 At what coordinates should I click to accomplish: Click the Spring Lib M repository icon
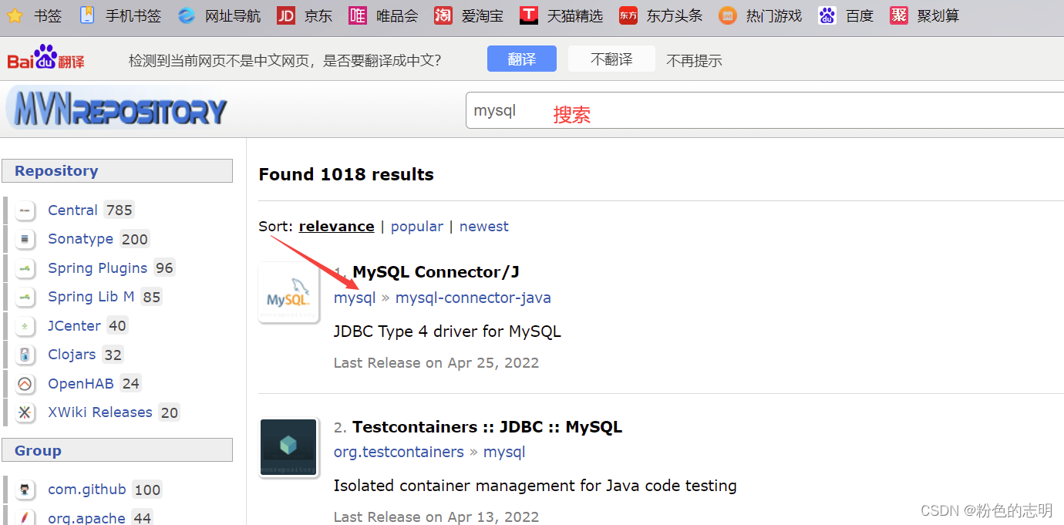tap(25, 297)
